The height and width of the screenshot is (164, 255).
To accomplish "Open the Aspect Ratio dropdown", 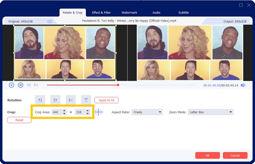I will pyautogui.click(x=147, y=112).
